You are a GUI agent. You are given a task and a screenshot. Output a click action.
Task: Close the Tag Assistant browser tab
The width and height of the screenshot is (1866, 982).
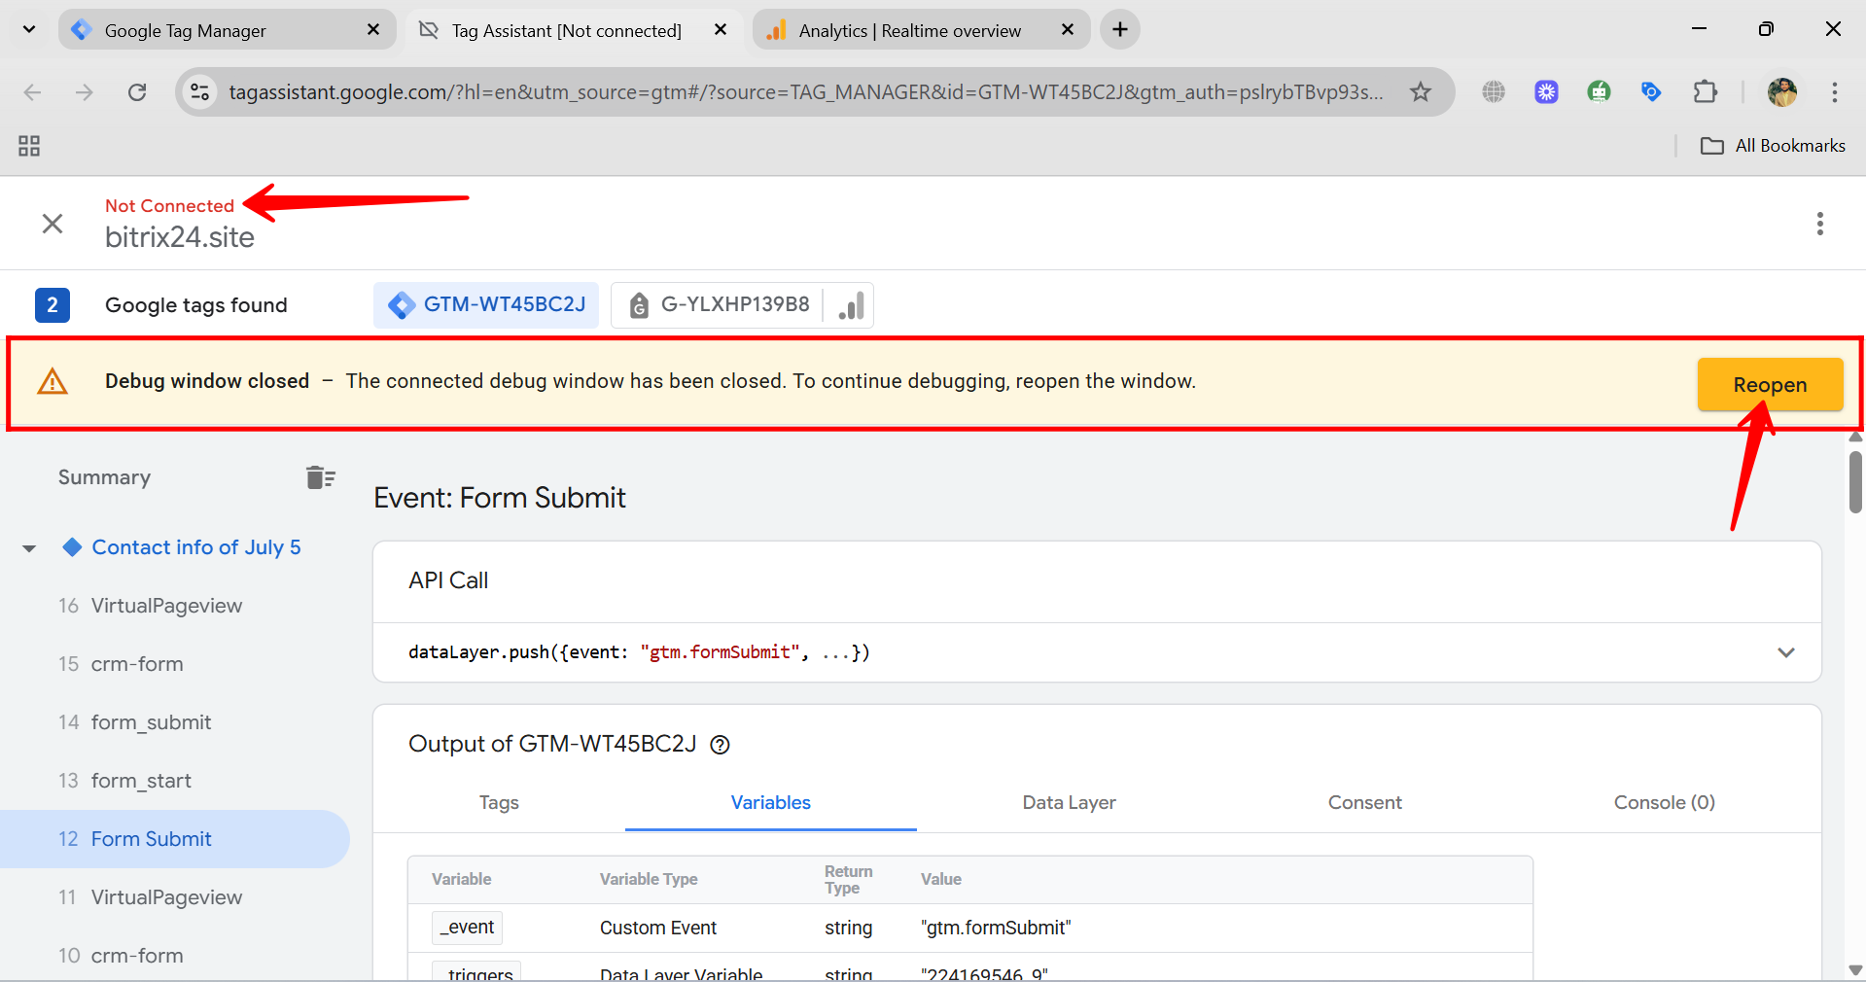pos(721,30)
